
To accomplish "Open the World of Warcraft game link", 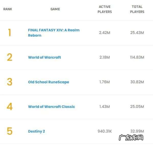I will coord(44,57).
